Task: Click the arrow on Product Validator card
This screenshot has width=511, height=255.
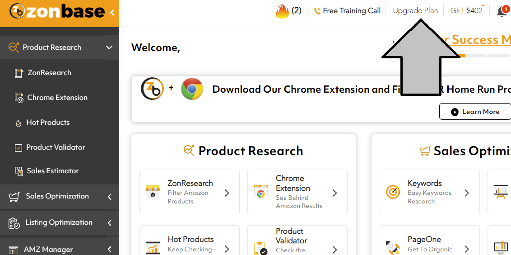Action: (334, 250)
